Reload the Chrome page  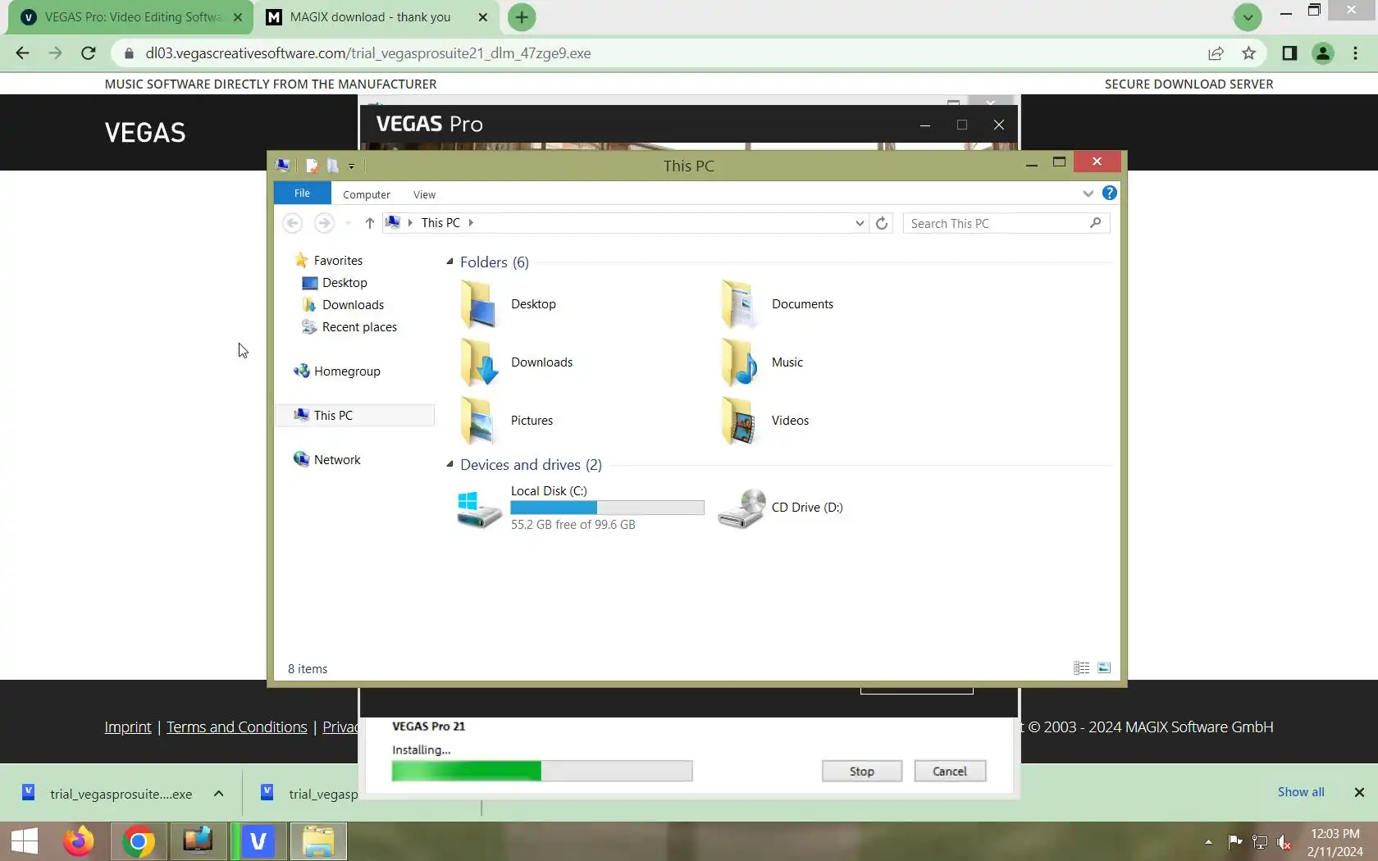(x=89, y=53)
